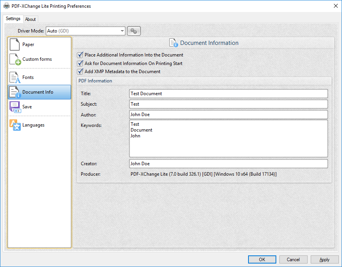Click the printer icon in title bar

click(x=7, y=6)
